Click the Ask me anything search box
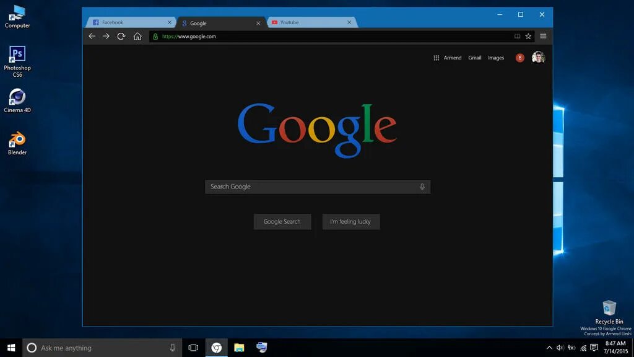 pyautogui.click(x=102, y=348)
